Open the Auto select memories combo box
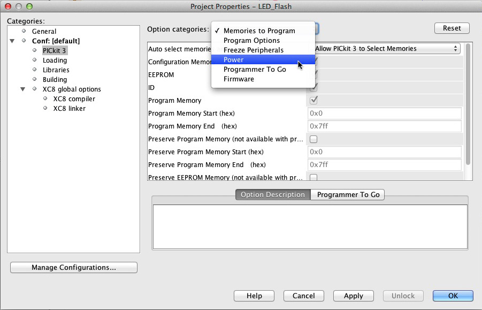 (x=386, y=49)
